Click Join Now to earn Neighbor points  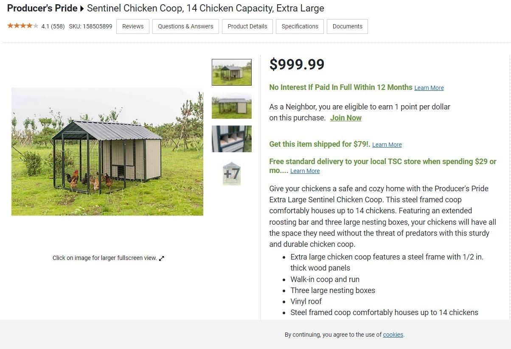[345, 118]
